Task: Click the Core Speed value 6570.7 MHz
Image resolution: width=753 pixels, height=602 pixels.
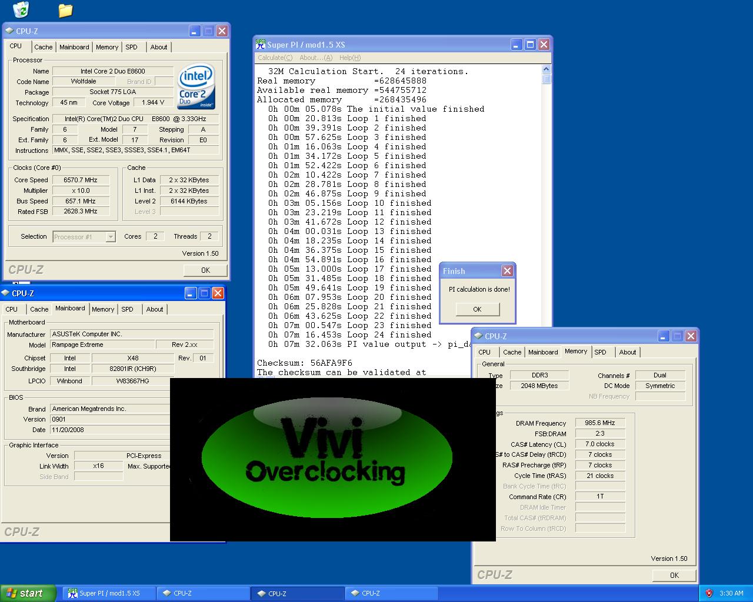Action: coord(81,180)
